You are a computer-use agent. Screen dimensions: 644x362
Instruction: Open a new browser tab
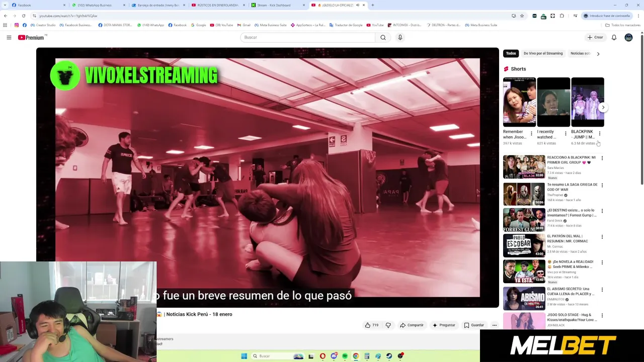point(372,5)
